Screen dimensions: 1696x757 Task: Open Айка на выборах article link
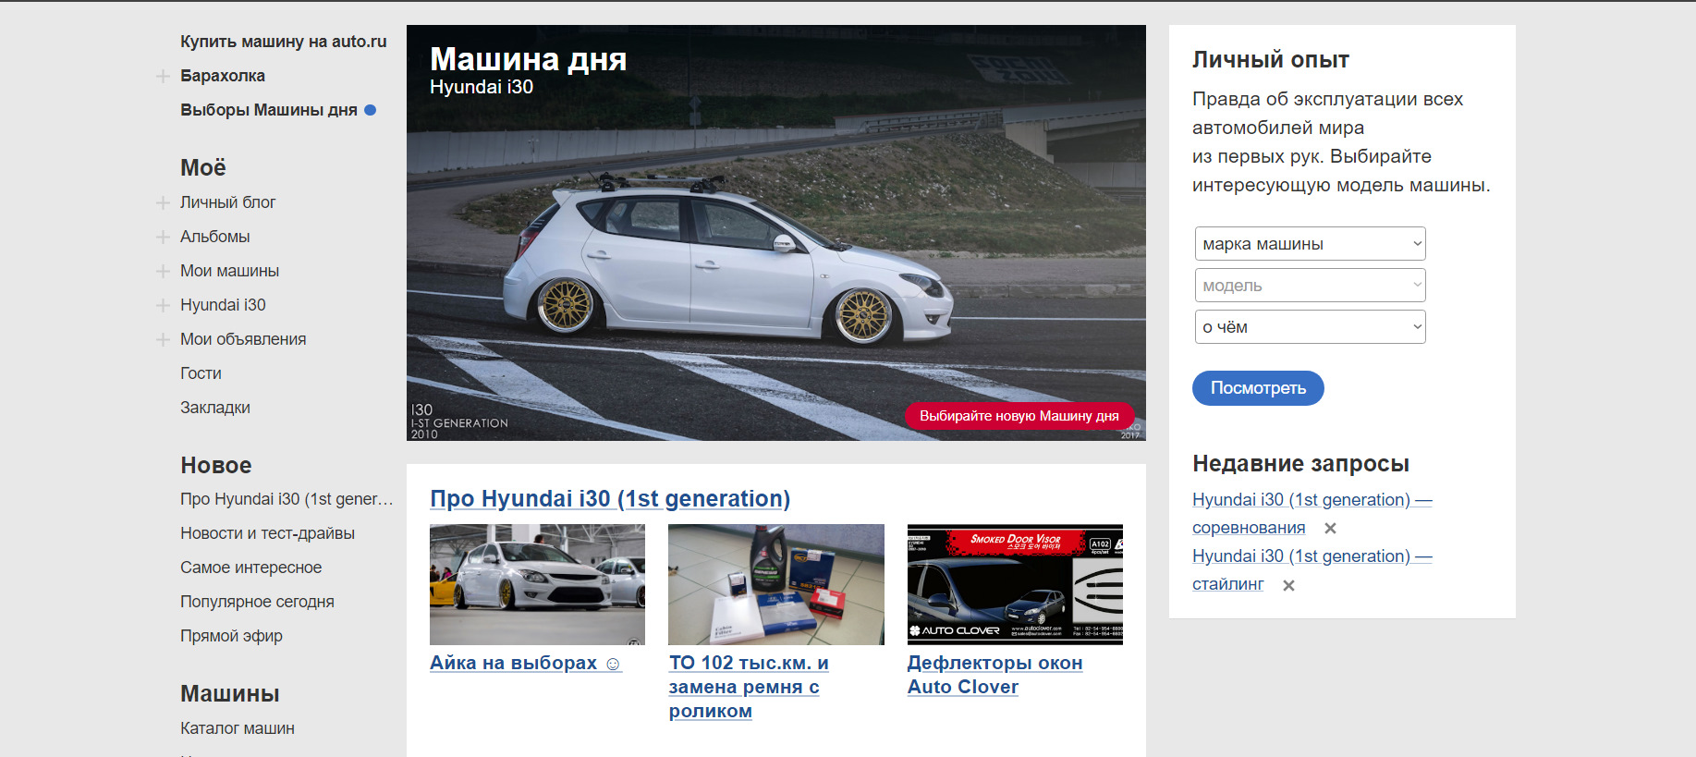[526, 663]
